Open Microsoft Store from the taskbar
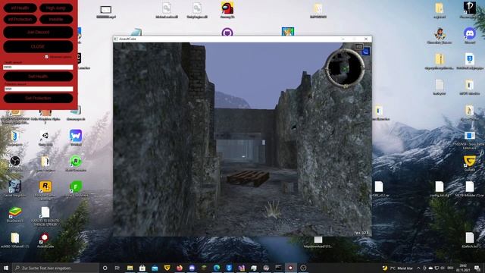This screenshot has height=273, width=485. click(142, 268)
